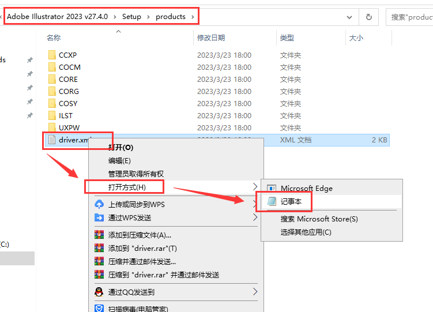Viewport: 433px width, 312px height.
Task: Choose 打开(O) from the context menu
Action: pyautogui.click(x=121, y=148)
